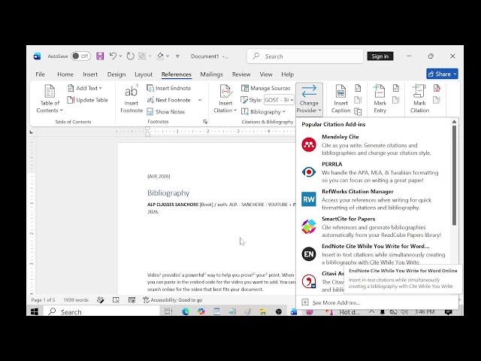
Task: Click Mark Citation
Action: tap(419, 99)
